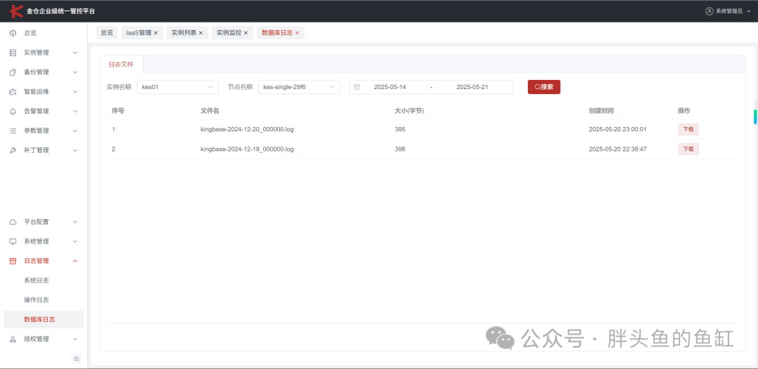Viewport: 758px width, 369px height.
Task: Expand the 智能运维 menu chevron
Action: pyautogui.click(x=75, y=92)
